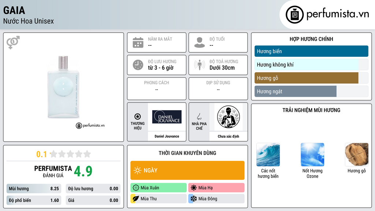Click the Hợp hương chính heading
375x211 pixels.
(311, 39)
